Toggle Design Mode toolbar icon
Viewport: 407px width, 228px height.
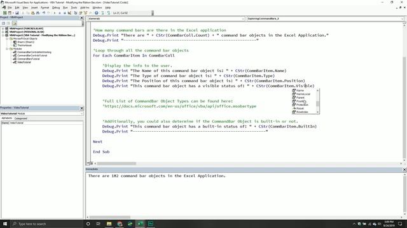coord(69,13)
